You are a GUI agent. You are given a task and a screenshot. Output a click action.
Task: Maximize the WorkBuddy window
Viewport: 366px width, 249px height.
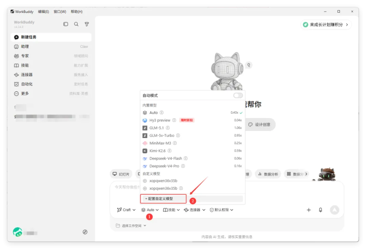(339, 11)
